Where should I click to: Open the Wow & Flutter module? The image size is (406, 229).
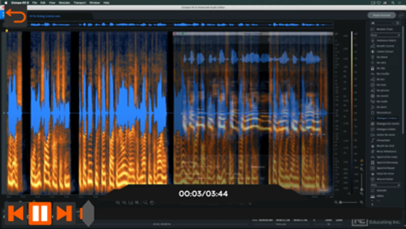pos(382,179)
